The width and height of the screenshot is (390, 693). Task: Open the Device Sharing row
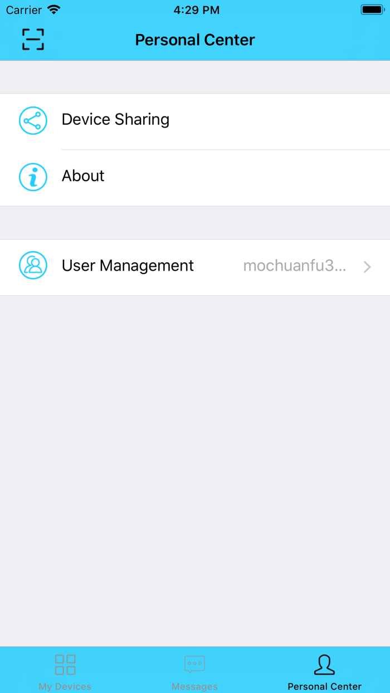(195, 121)
